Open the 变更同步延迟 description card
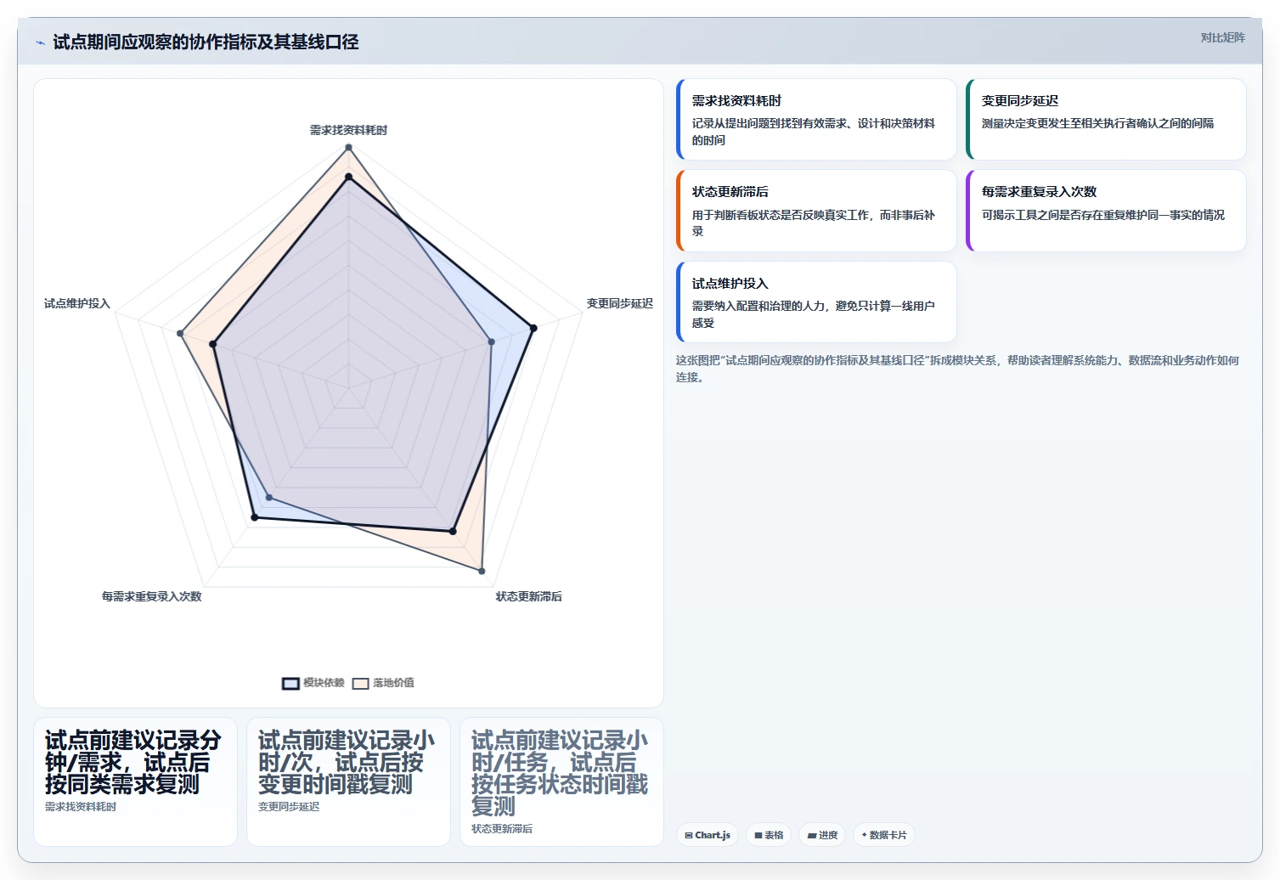The image size is (1280, 880). (x=1106, y=120)
